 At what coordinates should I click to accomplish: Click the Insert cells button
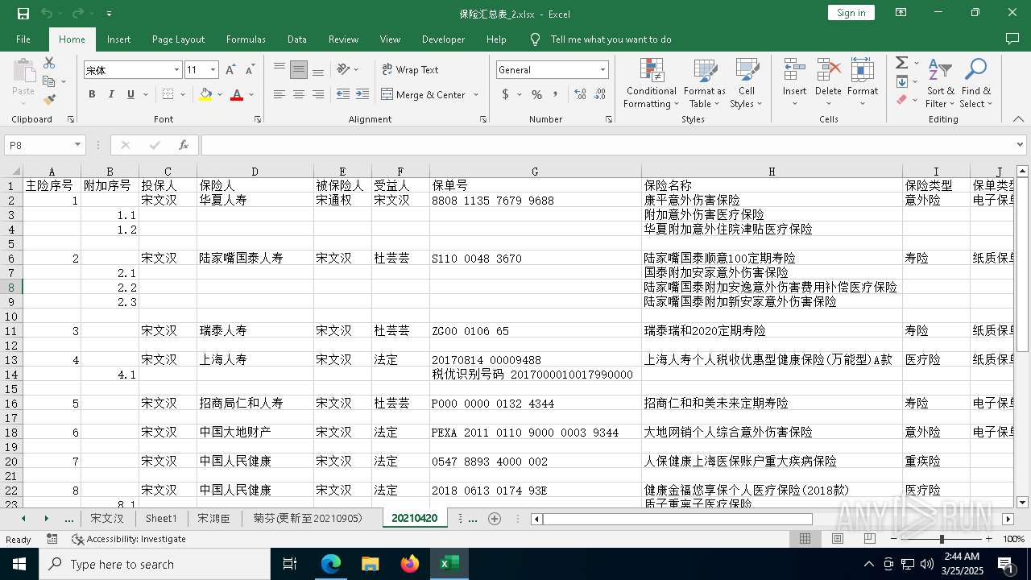[794, 82]
